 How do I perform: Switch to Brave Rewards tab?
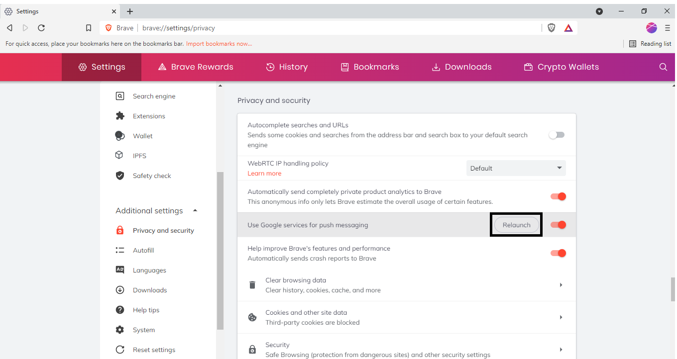[x=196, y=67]
